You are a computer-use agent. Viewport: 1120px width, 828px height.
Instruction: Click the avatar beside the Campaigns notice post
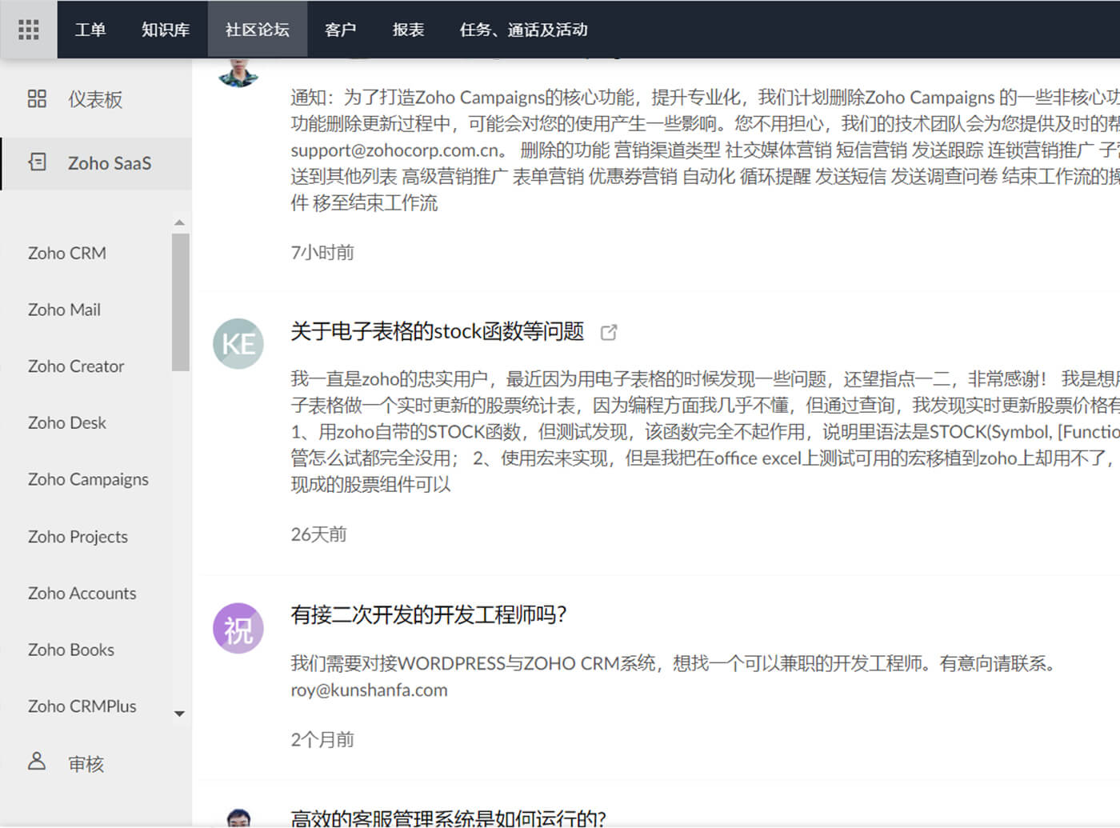pos(238,72)
